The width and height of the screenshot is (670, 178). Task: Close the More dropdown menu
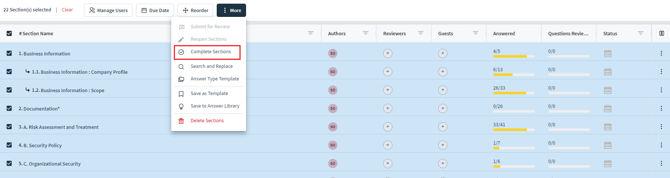point(231,10)
